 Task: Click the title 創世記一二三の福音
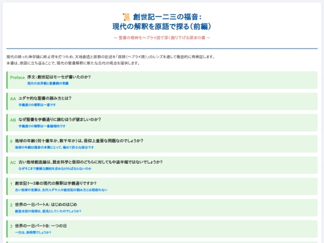point(167,17)
